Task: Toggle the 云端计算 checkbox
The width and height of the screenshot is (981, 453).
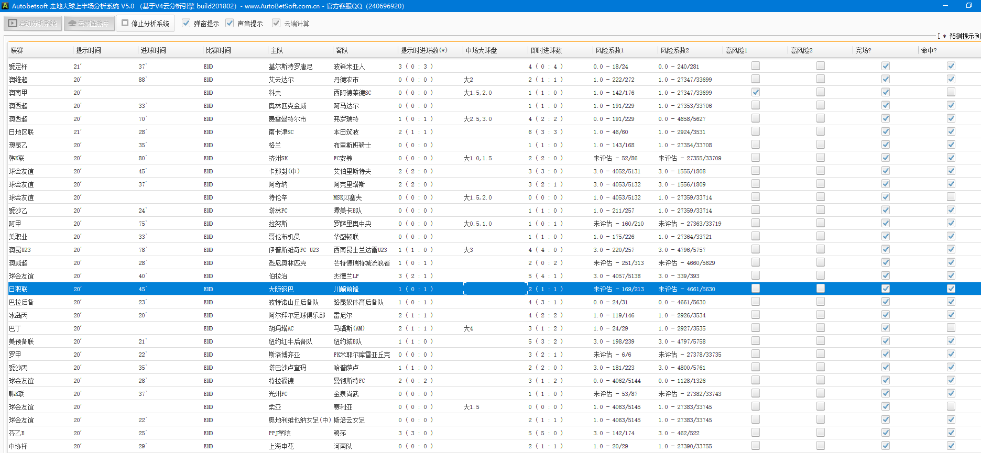Action: coord(276,23)
